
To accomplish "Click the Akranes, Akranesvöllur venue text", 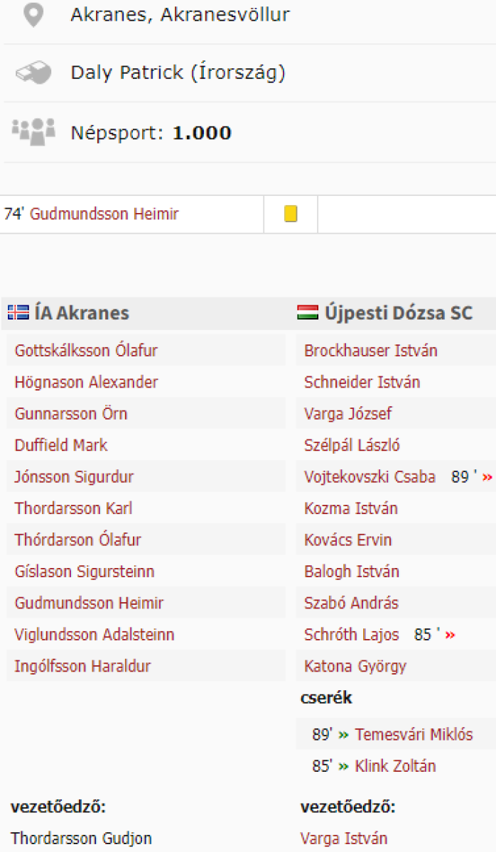I will pos(180,15).
